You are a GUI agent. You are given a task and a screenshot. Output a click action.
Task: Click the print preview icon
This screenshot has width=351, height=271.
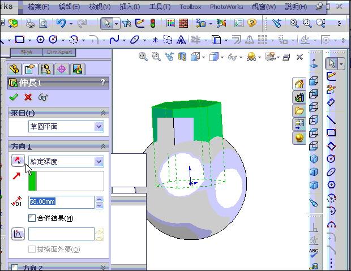click(43, 23)
